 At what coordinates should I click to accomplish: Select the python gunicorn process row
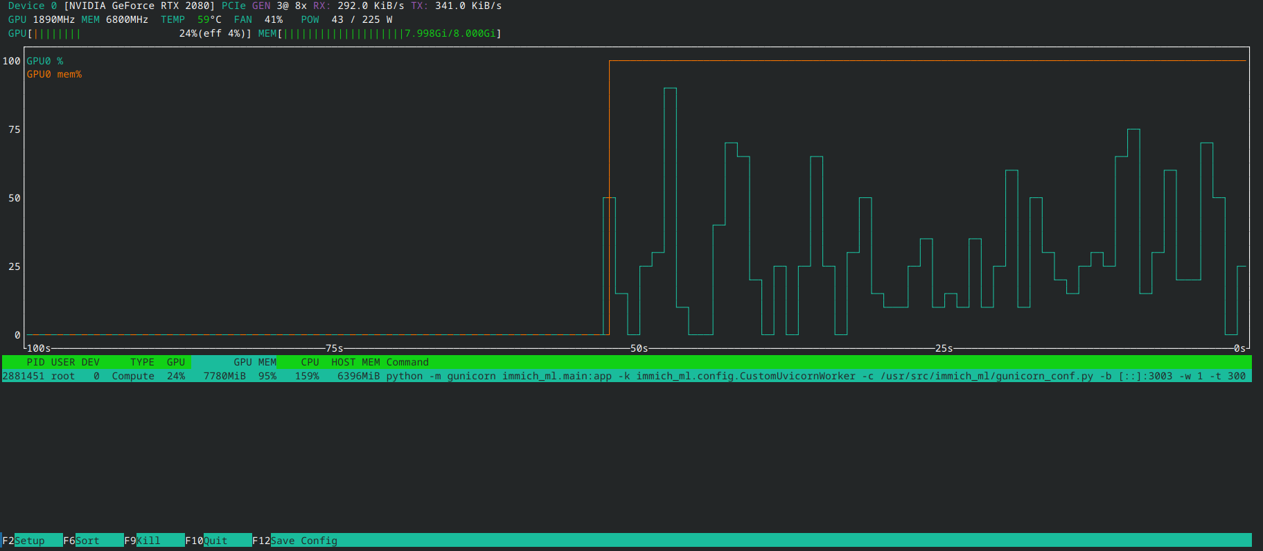[624, 376]
